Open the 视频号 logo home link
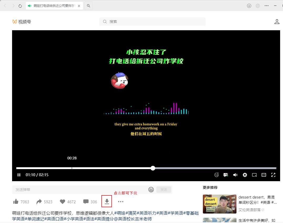The width and height of the screenshot is (283, 223). point(22,22)
